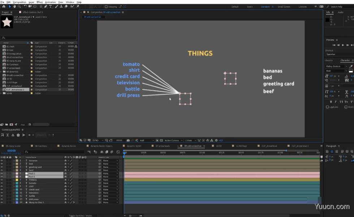This screenshot has width=354, height=217.
Task: Select the Horizontal Type tool
Action: (51, 6)
